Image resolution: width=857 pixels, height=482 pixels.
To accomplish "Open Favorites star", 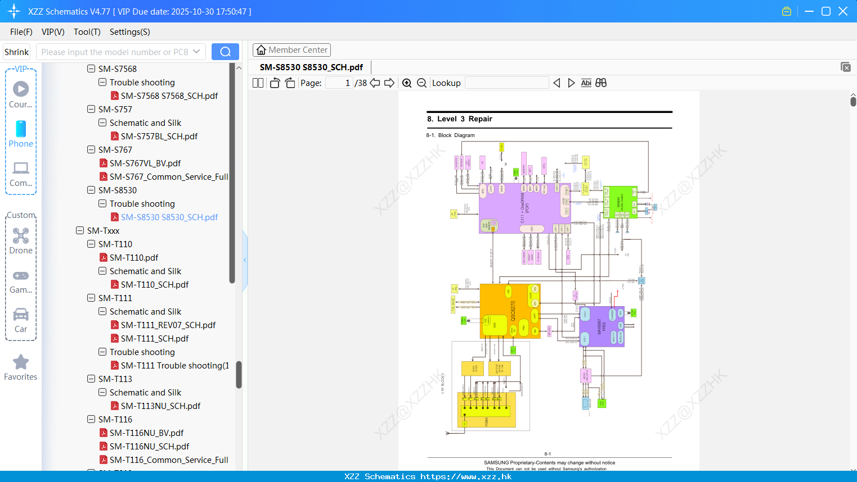I will point(21,368).
